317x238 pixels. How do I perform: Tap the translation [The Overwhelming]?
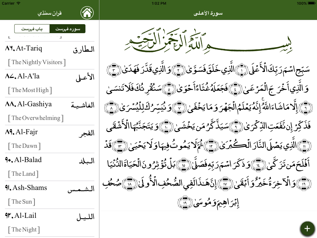click(36, 118)
